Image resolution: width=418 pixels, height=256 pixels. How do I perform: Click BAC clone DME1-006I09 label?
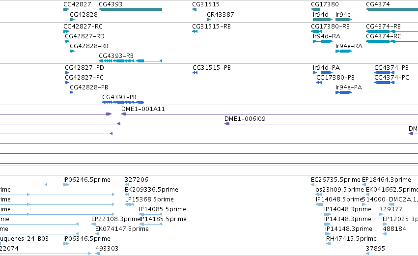pyautogui.click(x=245, y=119)
